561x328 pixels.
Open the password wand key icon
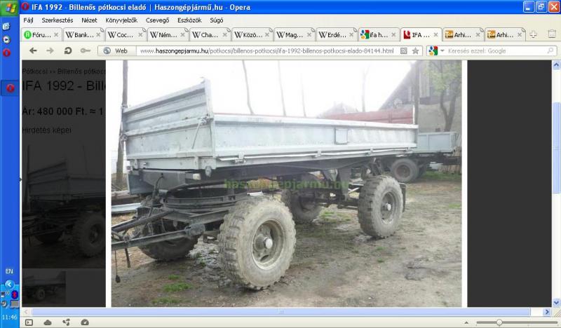coord(85,50)
